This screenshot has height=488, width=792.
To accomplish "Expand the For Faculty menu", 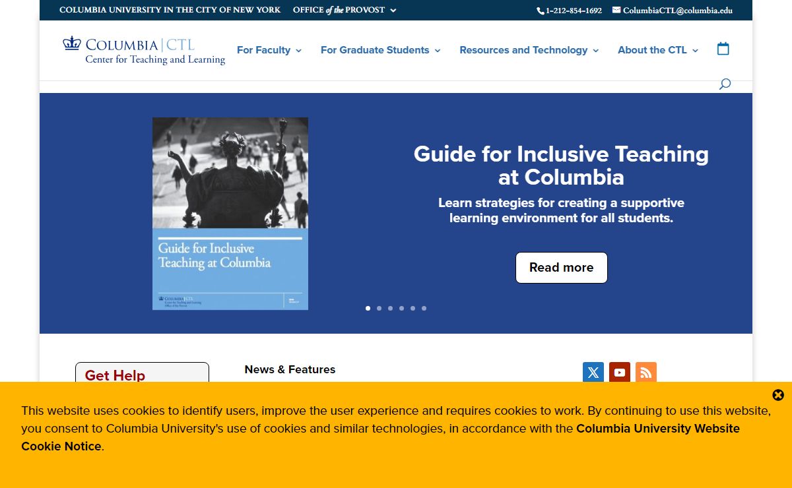I will [269, 50].
